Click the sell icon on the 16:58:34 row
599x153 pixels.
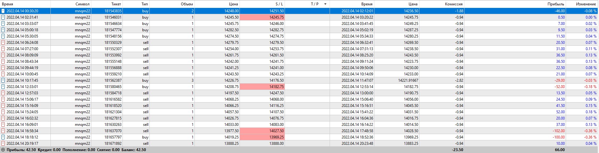pos(3,131)
